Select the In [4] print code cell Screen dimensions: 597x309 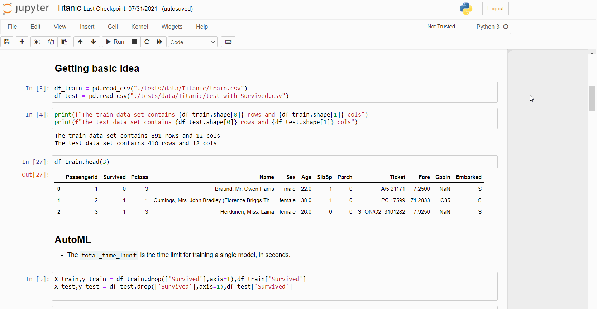[274, 118]
